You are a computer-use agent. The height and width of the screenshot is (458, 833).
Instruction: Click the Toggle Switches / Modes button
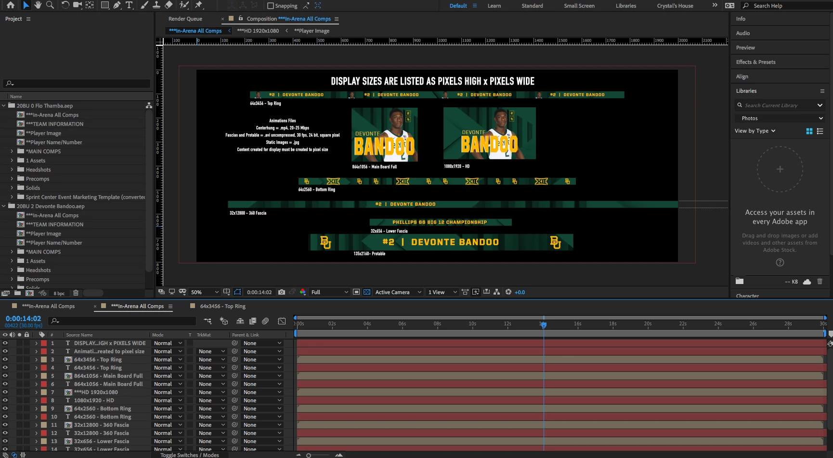tap(189, 455)
